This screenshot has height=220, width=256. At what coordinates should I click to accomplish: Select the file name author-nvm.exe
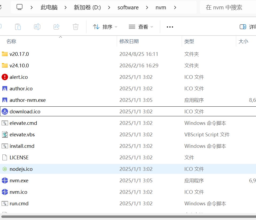pyautogui.click(x=28, y=100)
